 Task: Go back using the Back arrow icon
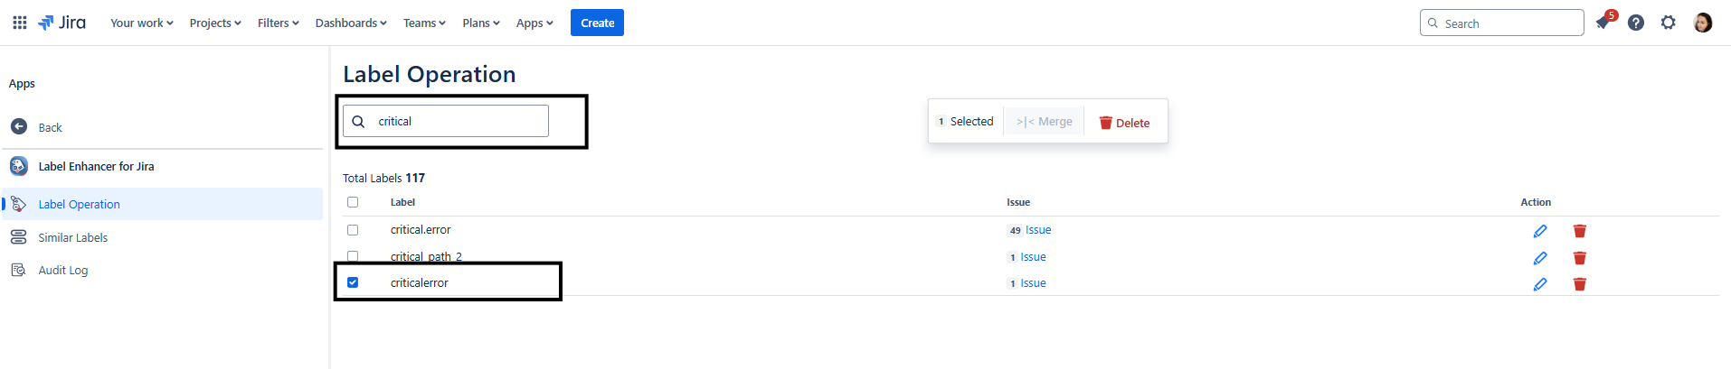coord(19,127)
